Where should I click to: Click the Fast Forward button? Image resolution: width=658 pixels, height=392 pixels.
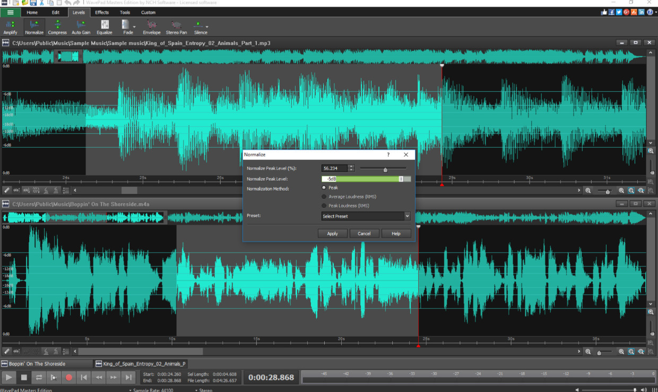[113, 378]
